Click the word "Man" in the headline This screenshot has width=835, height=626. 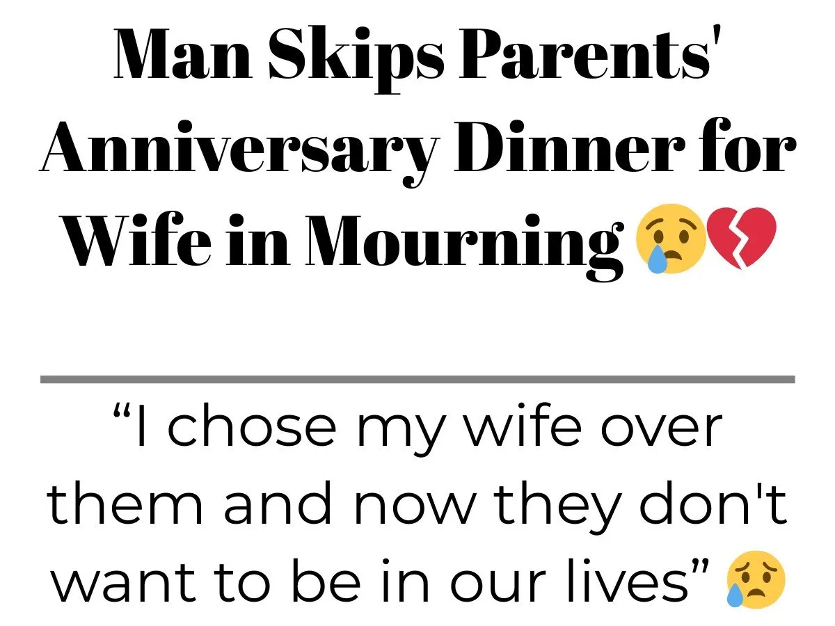tap(182, 54)
